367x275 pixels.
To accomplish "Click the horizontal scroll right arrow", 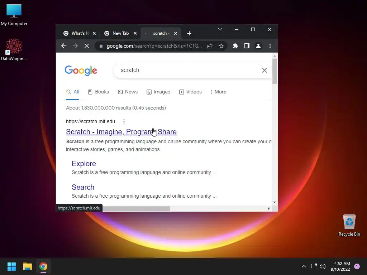I will [268, 208].
